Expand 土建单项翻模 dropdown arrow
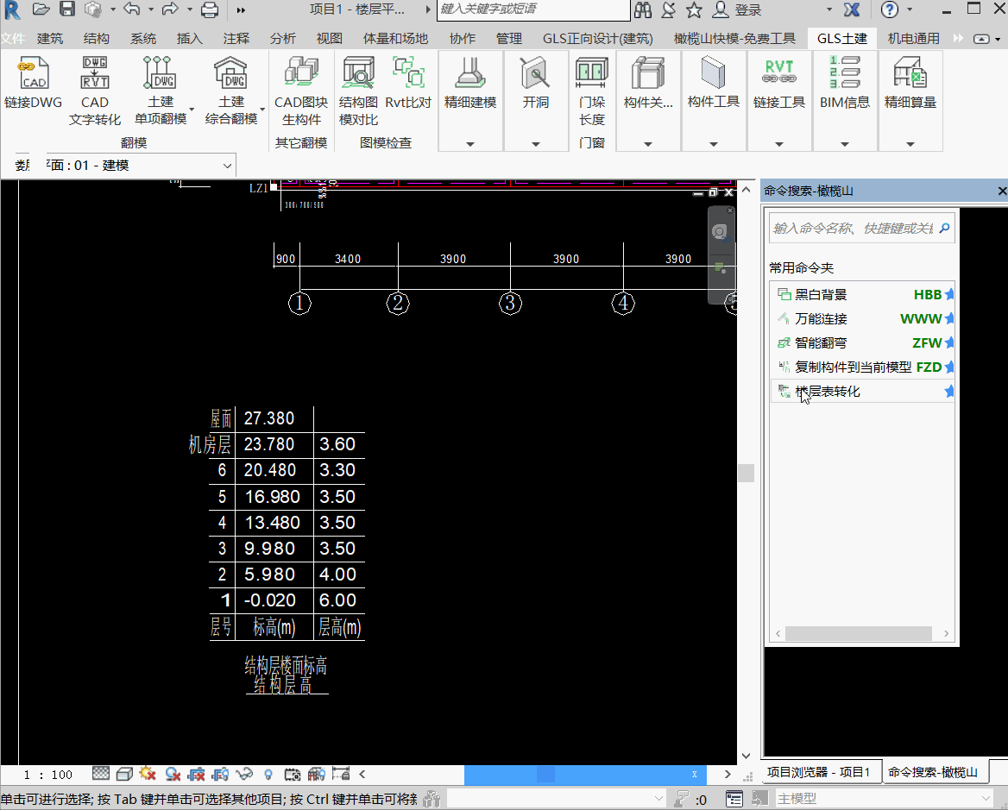The height and width of the screenshot is (810, 1008). (192, 110)
